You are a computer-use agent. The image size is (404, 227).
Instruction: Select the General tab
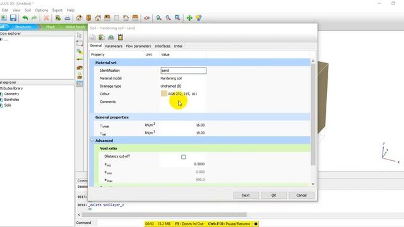pos(95,45)
